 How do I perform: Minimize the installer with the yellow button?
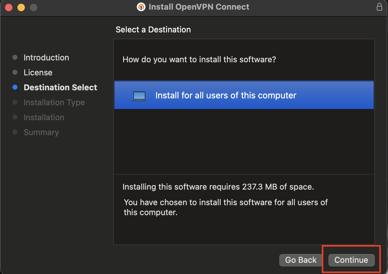pyautogui.click(x=21, y=7)
